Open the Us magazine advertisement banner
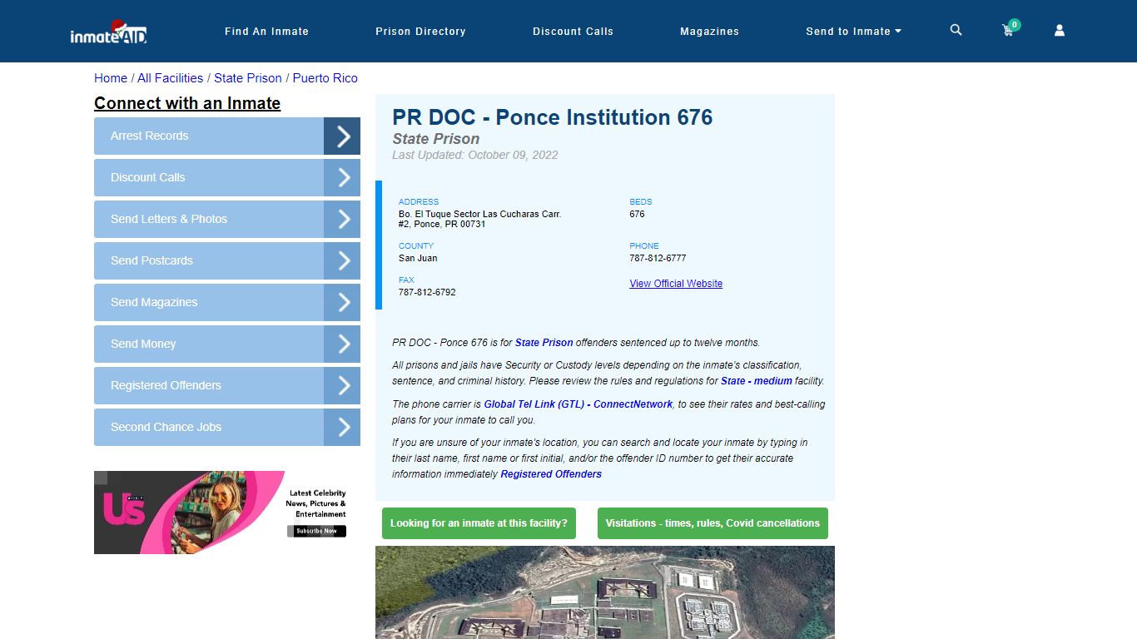 click(227, 513)
